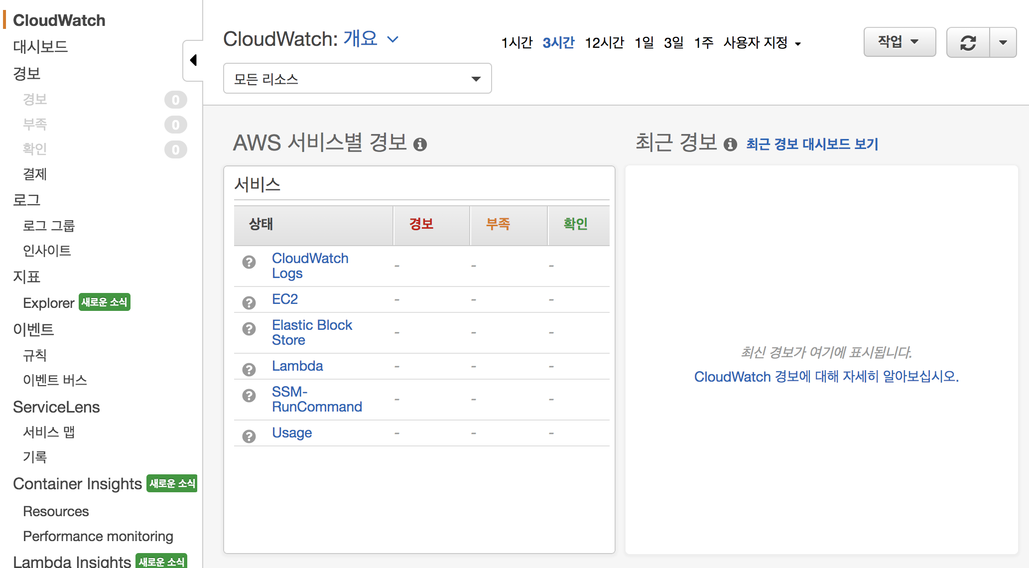Open the SSM-RunCommand service link

click(x=317, y=399)
